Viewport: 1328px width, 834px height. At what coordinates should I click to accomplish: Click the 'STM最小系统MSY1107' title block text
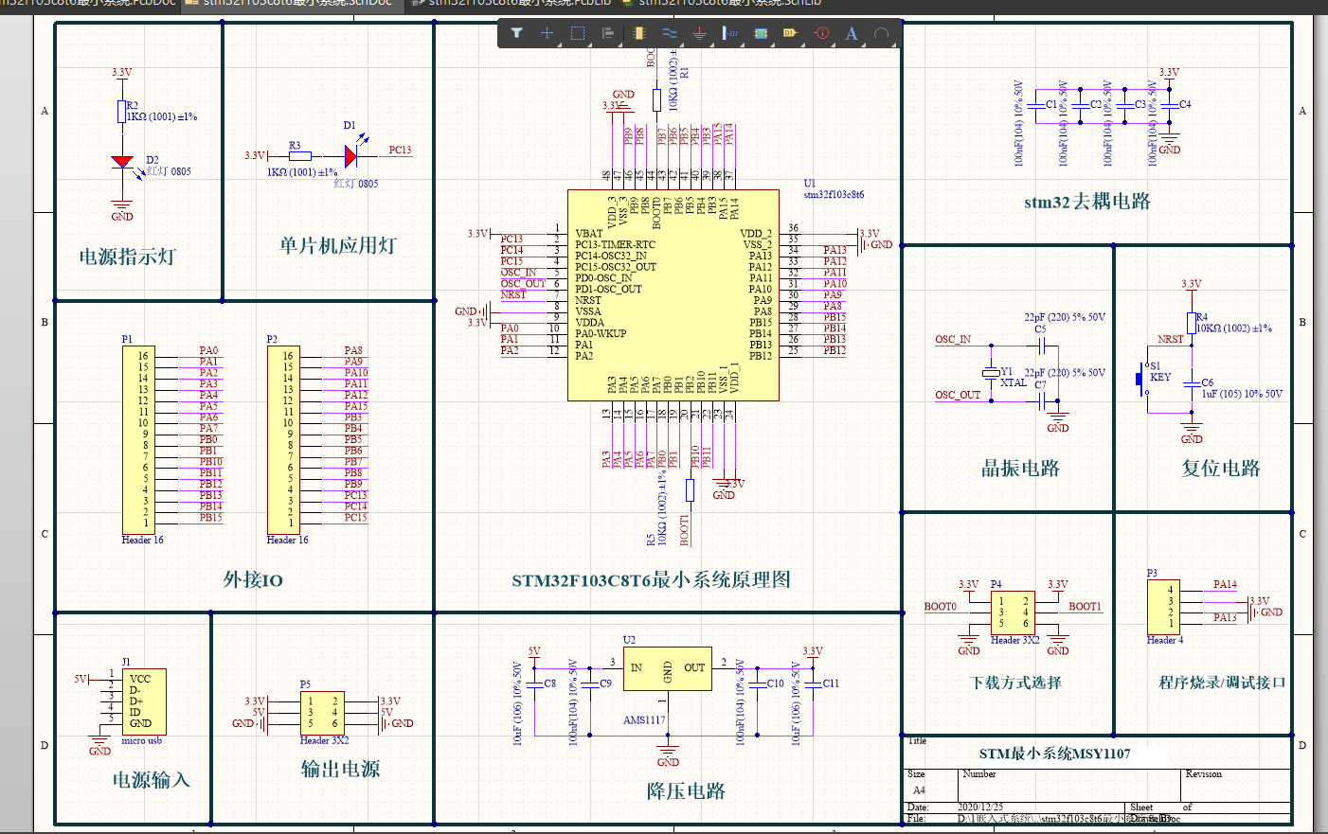[1054, 754]
